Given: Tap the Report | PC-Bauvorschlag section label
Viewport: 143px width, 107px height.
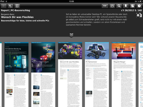Looking at the screenshot, I should pyautogui.click(x=15, y=10).
